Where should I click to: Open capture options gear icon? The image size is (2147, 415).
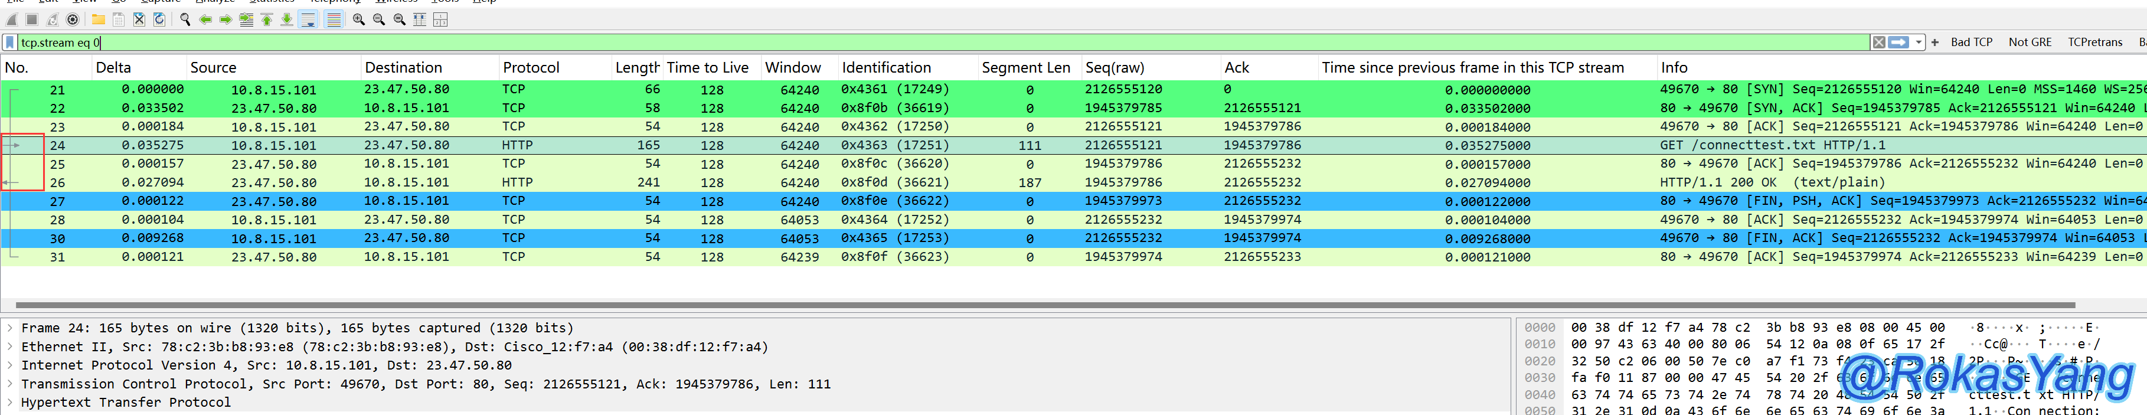pyautogui.click(x=73, y=19)
